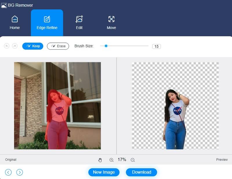Click the zoom in magnifier icon
The width and height of the screenshot is (232, 179).
tap(111, 160)
